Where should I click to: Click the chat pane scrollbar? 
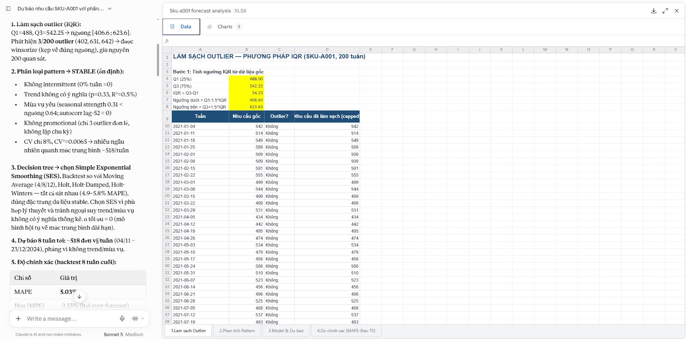tap(158, 60)
